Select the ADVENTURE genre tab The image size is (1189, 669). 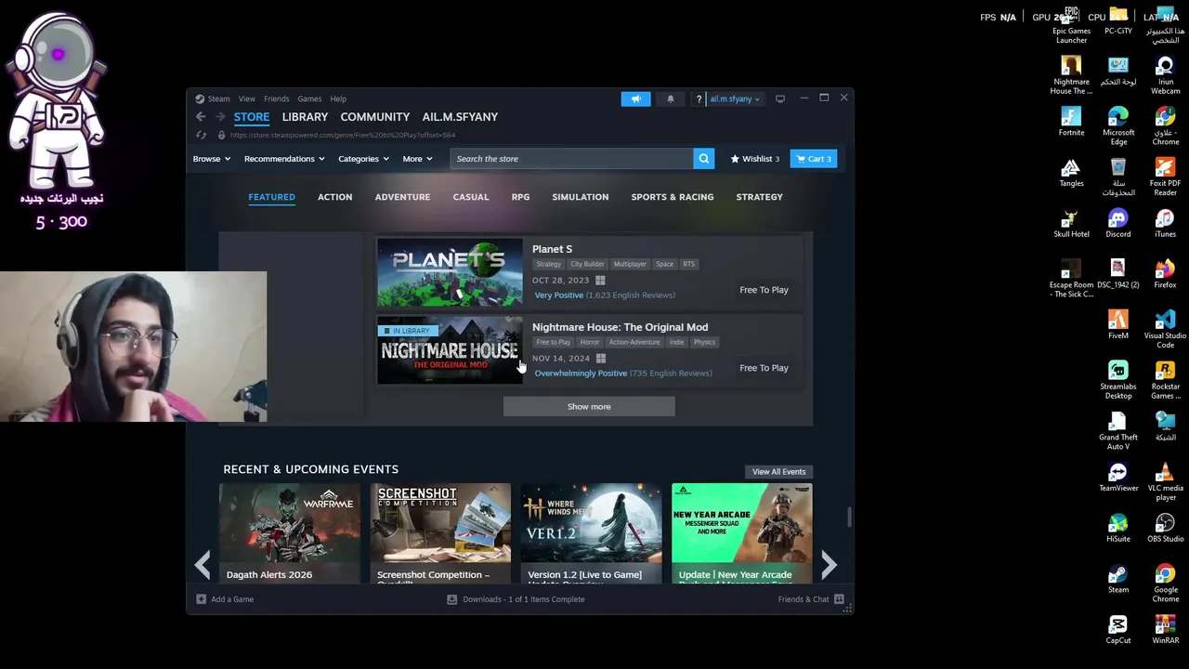point(402,197)
